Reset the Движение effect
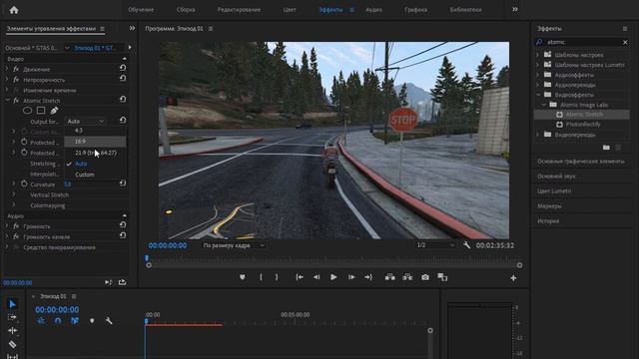 pos(122,68)
